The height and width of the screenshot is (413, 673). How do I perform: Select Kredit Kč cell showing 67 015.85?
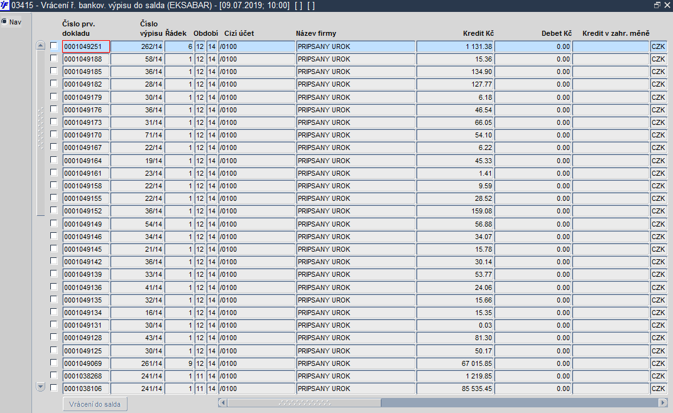[455, 363]
